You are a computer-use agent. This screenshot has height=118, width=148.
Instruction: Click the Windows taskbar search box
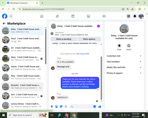click(x=28, y=115)
